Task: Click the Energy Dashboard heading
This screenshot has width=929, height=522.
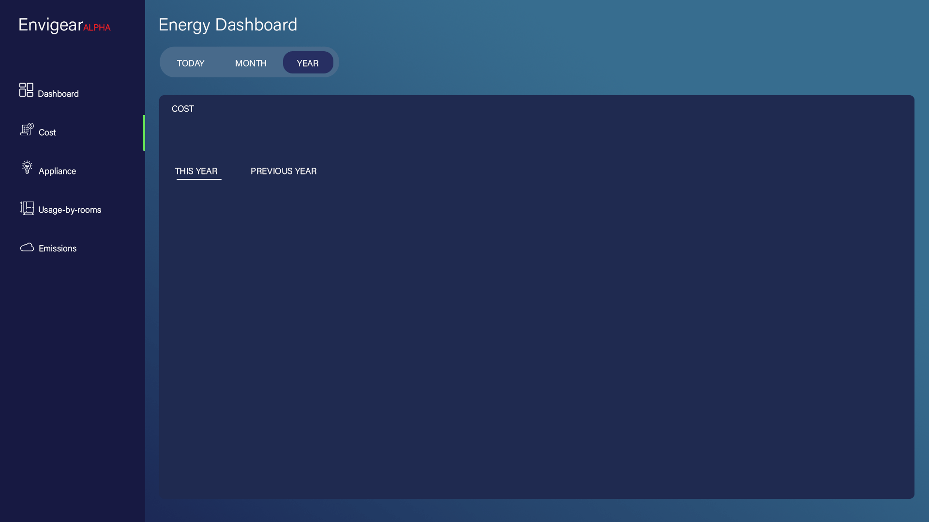Action: pyautogui.click(x=228, y=25)
